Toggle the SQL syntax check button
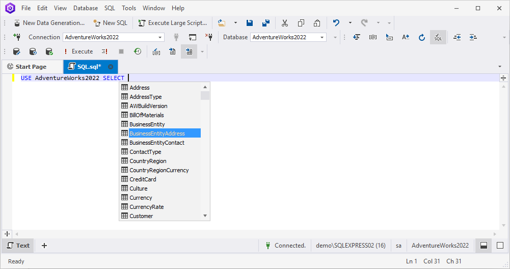Screen dimensions: 510x269 (x=438, y=37)
